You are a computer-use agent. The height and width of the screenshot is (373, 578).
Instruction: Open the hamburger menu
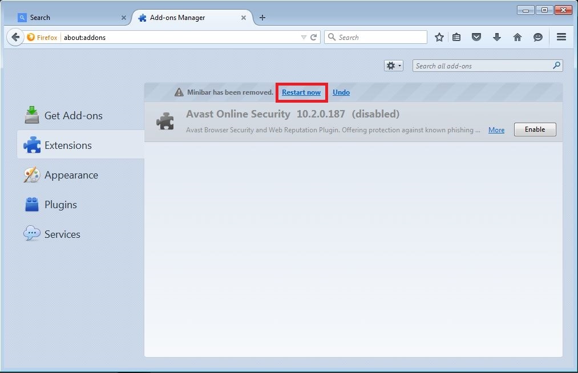click(561, 37)
